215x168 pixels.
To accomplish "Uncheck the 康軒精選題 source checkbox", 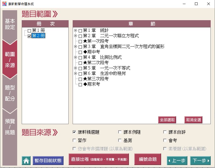I will (x=74, y=132).
